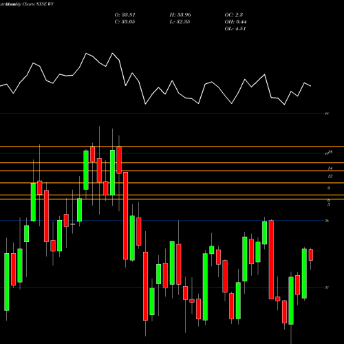
Task: Click the 12 level label on the right axis
Action: (330, 176)
